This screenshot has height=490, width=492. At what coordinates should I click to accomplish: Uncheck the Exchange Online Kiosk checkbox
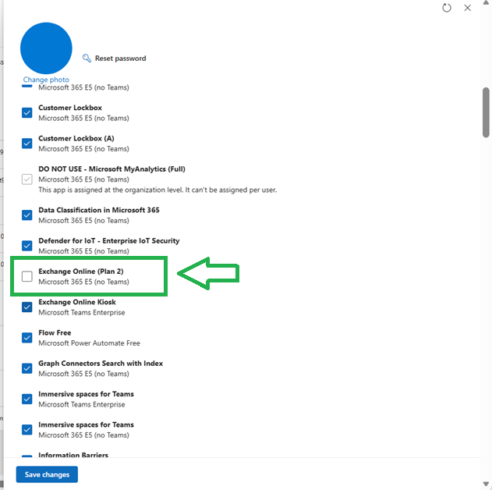[x=27, y=307]
